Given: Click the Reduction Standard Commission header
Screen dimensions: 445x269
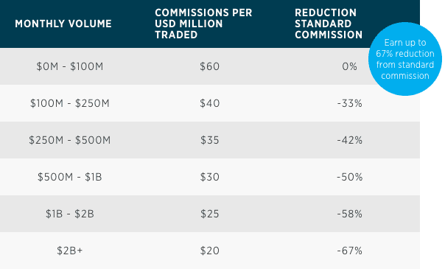Looking at the screenshot, I should coord(329,24).
